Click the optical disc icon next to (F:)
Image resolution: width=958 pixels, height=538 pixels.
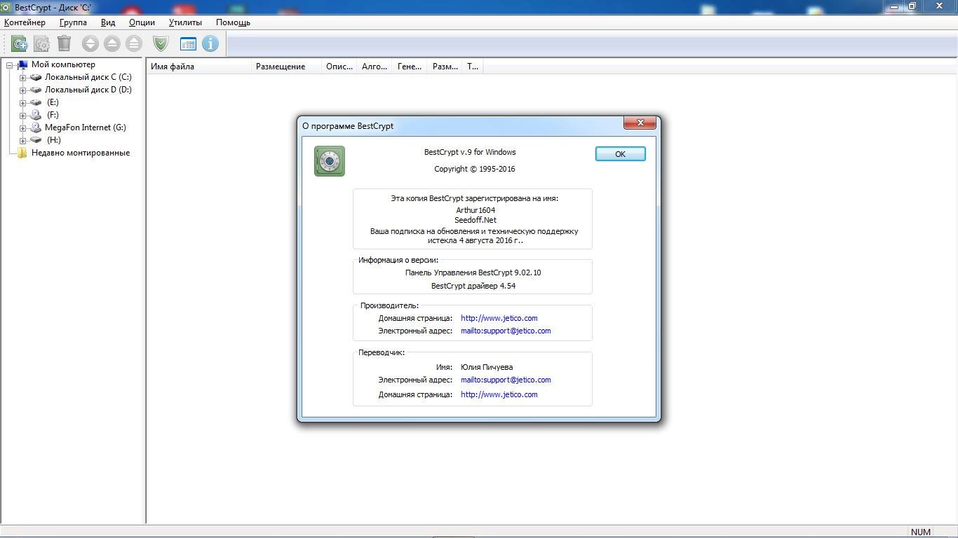(x=36, y=115)
